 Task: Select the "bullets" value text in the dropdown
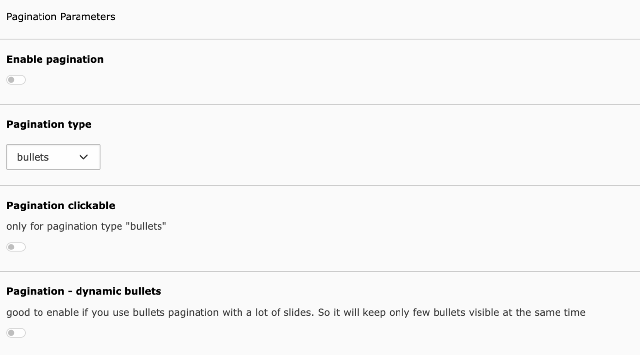[33, 157]
